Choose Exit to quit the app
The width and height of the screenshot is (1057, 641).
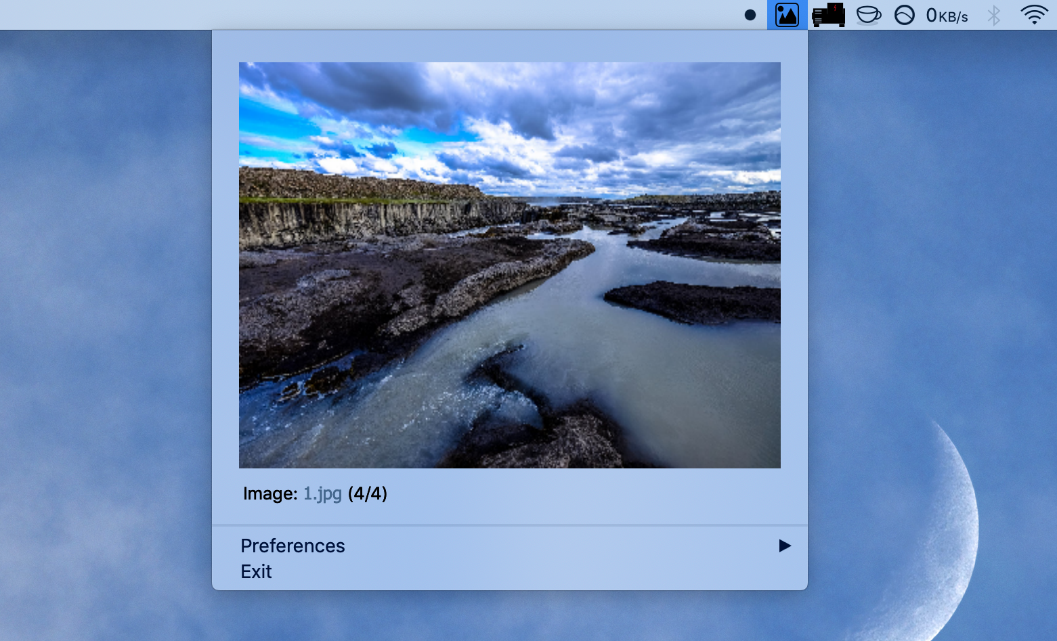[256, 571]
